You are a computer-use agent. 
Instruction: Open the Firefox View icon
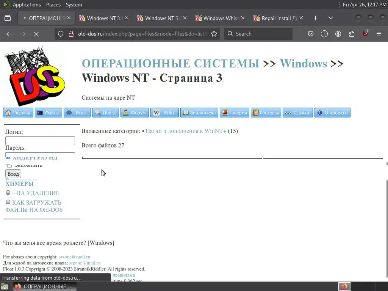coord(8,18)
